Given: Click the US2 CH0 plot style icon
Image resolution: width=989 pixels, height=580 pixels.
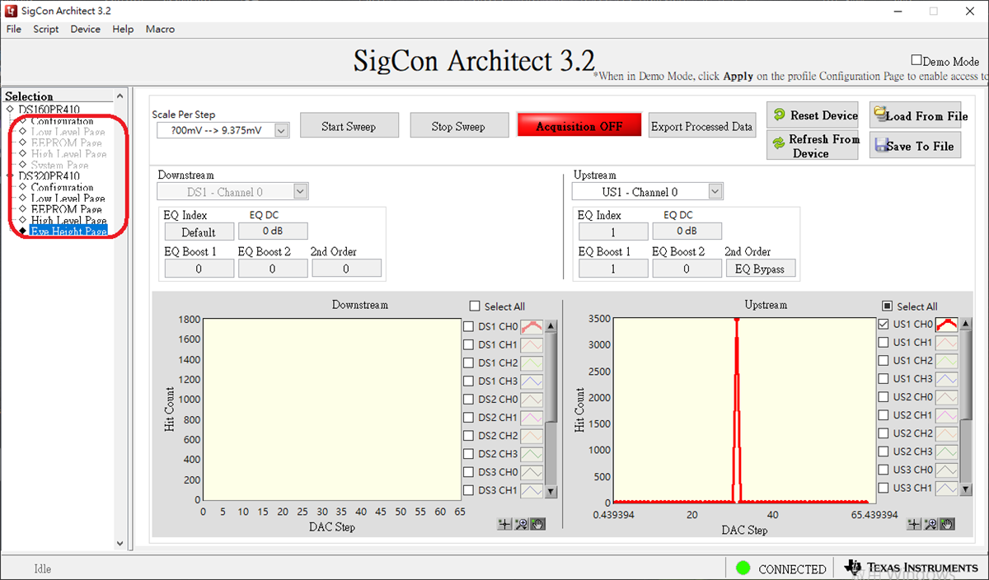Looking at the screenshot, I should point(947,397).
